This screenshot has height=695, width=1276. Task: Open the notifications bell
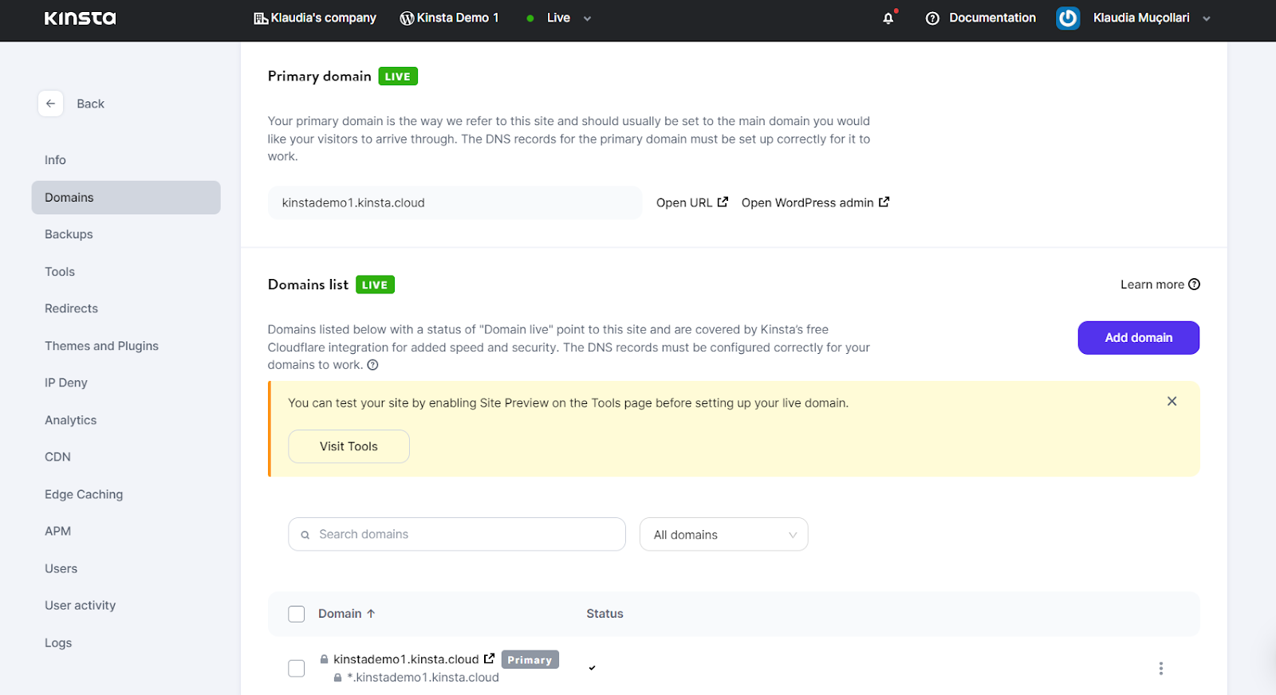point(888,18)
